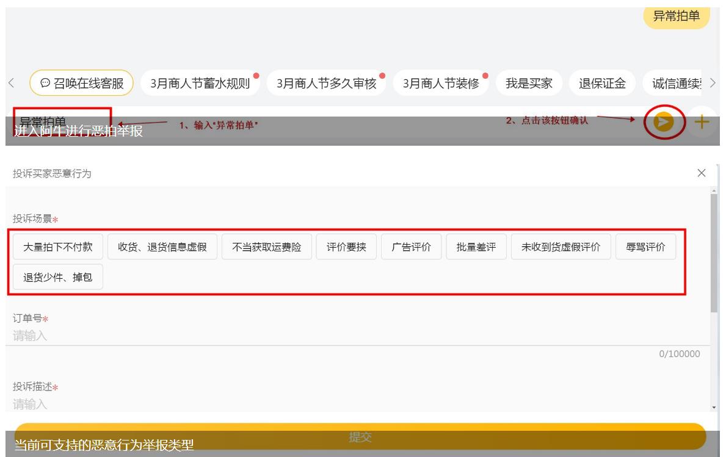The image size is (726, 457).
Task: Select the 3月商人节多久审核 quick reply
Action: [x=327, y=84]
